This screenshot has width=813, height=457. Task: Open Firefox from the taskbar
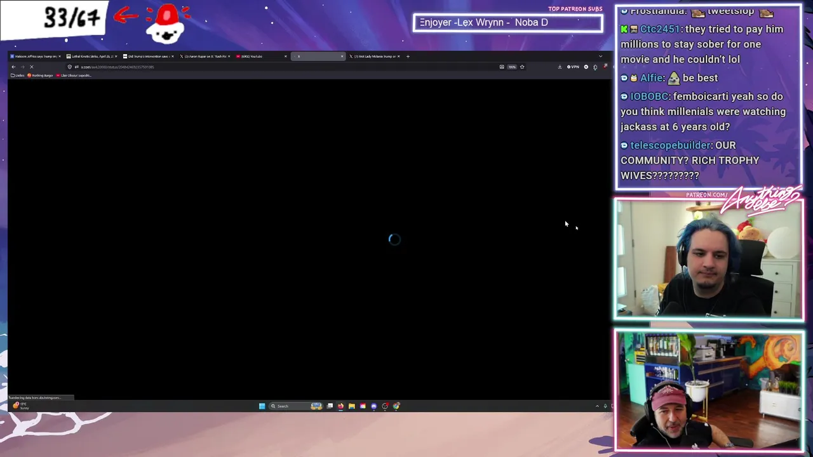[340, 406]
